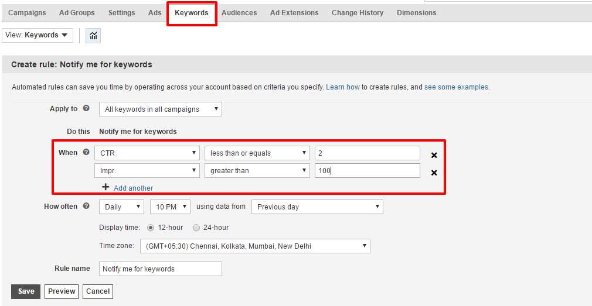Click the 'Notify me for keywords' Do this text

(138, 132)
